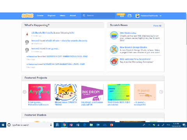
Task: Click the Text Clock With 8 project title
Action: [119, 102]
